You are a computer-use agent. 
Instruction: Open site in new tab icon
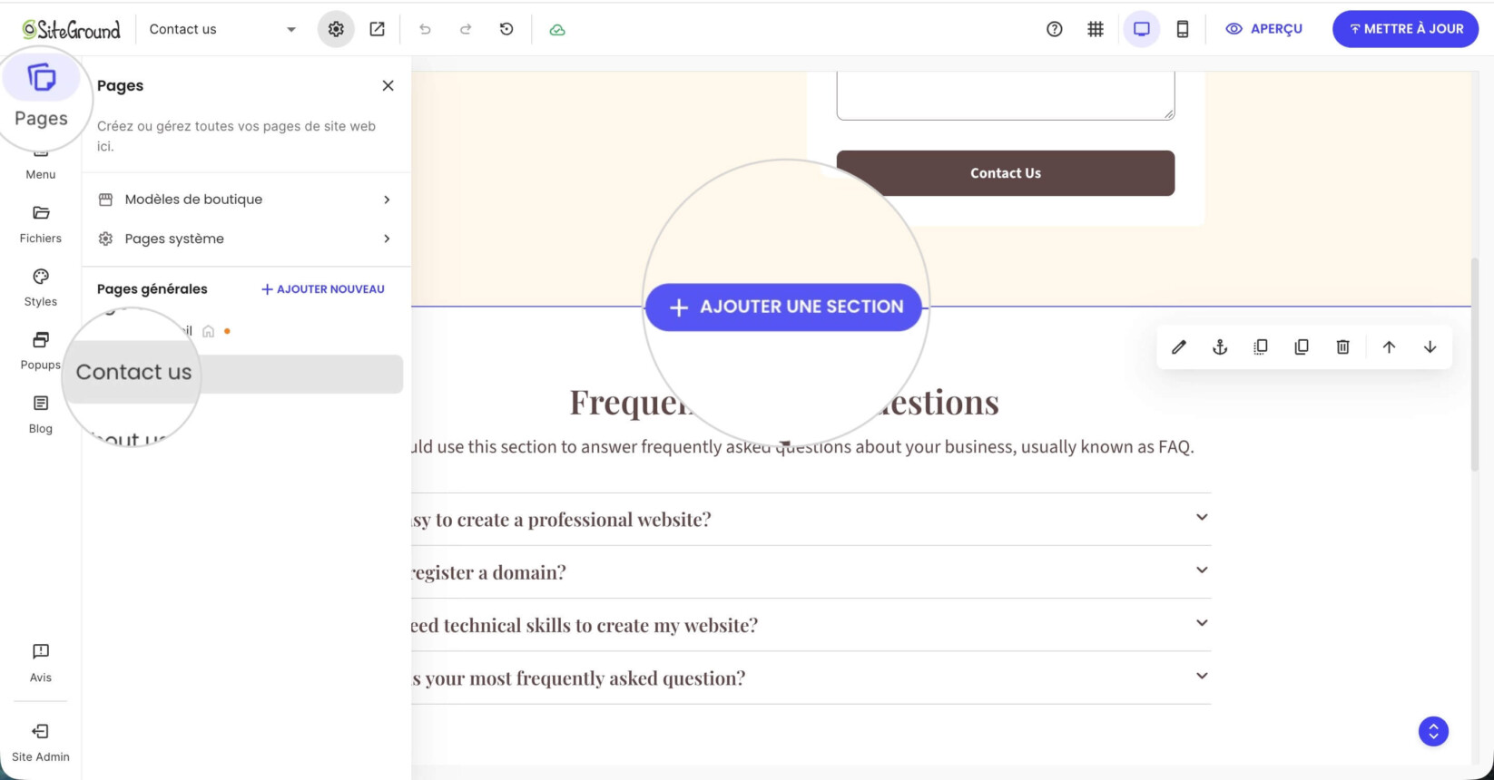pyautogui.click(x=377, y=29)
